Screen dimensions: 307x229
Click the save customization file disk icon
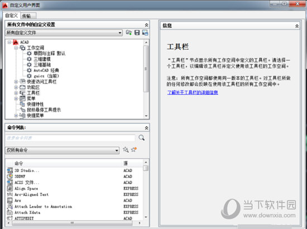coord(137,32)
